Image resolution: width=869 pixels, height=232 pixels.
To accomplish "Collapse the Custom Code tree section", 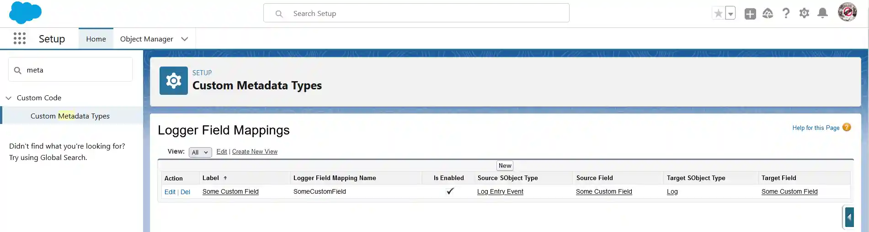I will (8, 98).
